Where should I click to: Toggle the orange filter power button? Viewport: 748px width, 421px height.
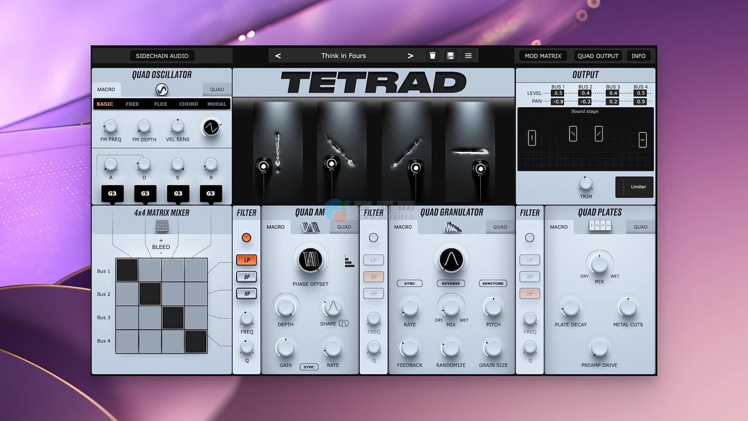pos(246,237)
